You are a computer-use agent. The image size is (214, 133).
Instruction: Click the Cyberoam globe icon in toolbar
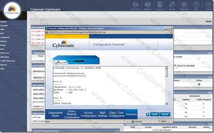point(184,6)
